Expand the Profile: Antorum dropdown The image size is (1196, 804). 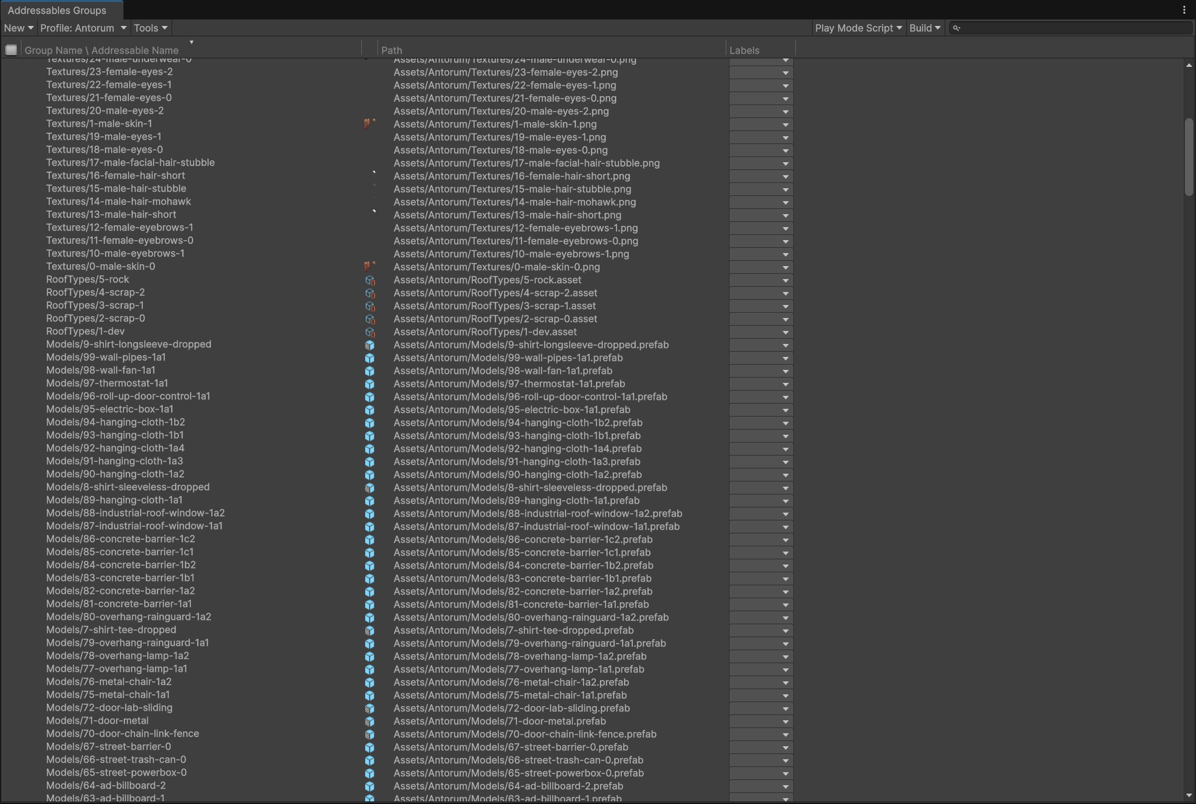[83, 28]
